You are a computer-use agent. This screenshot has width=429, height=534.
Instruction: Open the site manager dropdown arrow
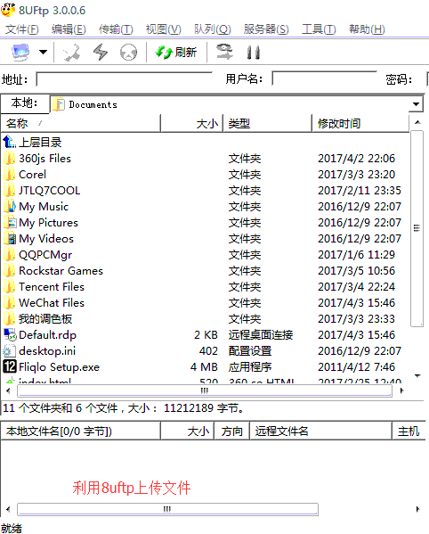pyautogui.click(x=43, y=52)
